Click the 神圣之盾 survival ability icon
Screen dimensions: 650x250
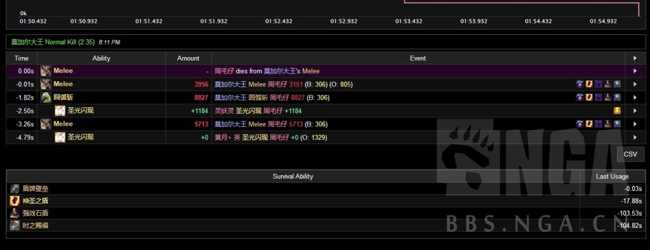(x=15, y=201)
